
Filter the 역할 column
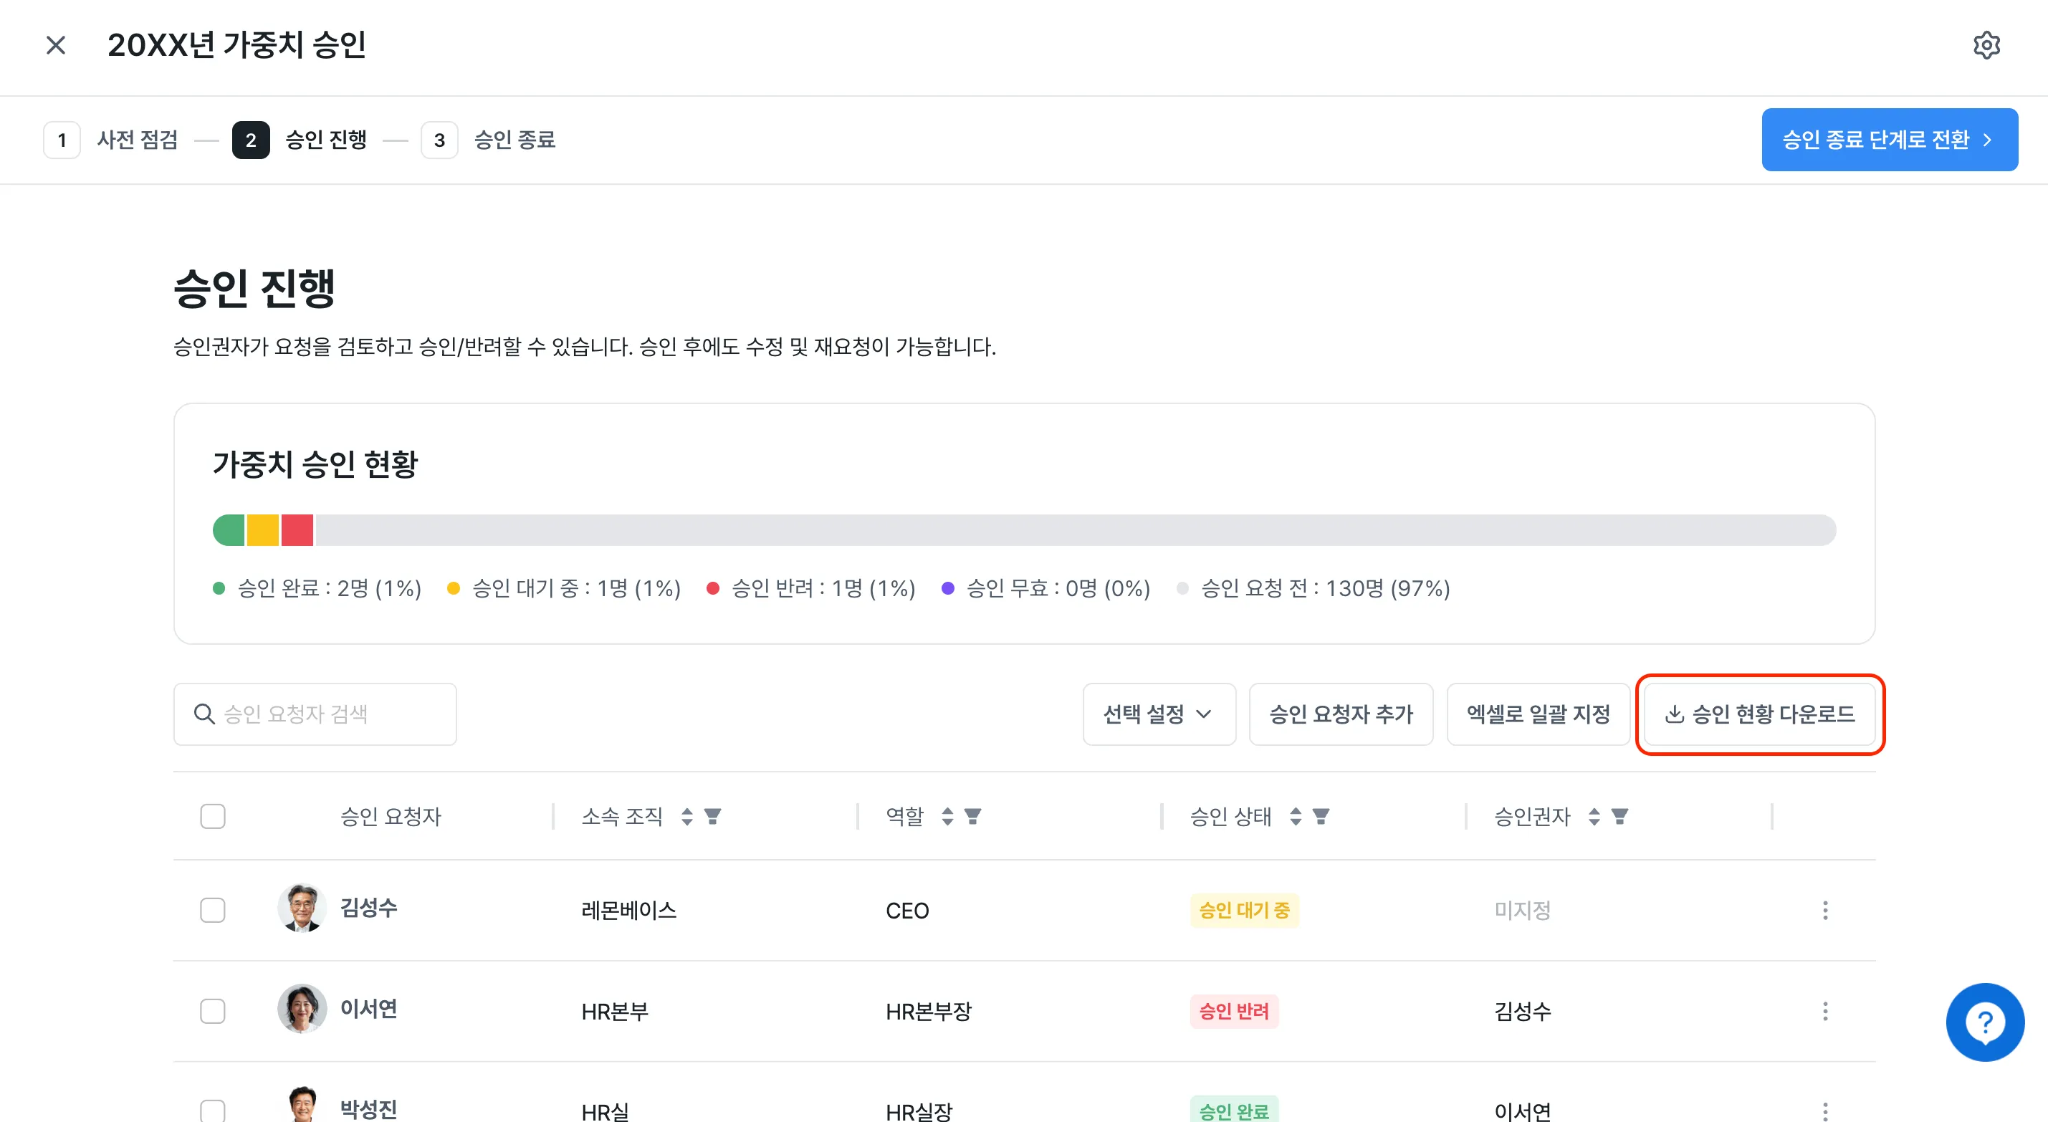[x=973, y=817]
